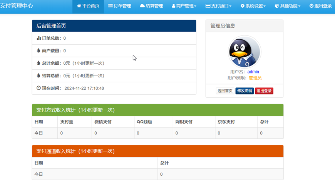Click the droplet icon next to 结算总额
Image resolution: width=335 pixels, height=183 pixels.
click(x=39, y=75)
